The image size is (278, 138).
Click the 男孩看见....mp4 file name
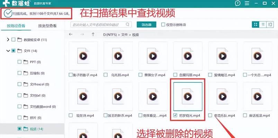pyautogui.click(x=155, y=116)
